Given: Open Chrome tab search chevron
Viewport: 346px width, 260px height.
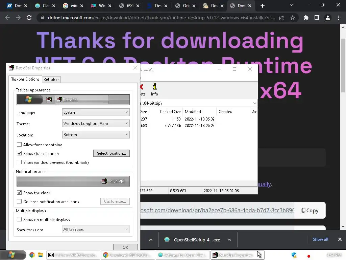Looking at the screenshot, I should coord(292,5).
